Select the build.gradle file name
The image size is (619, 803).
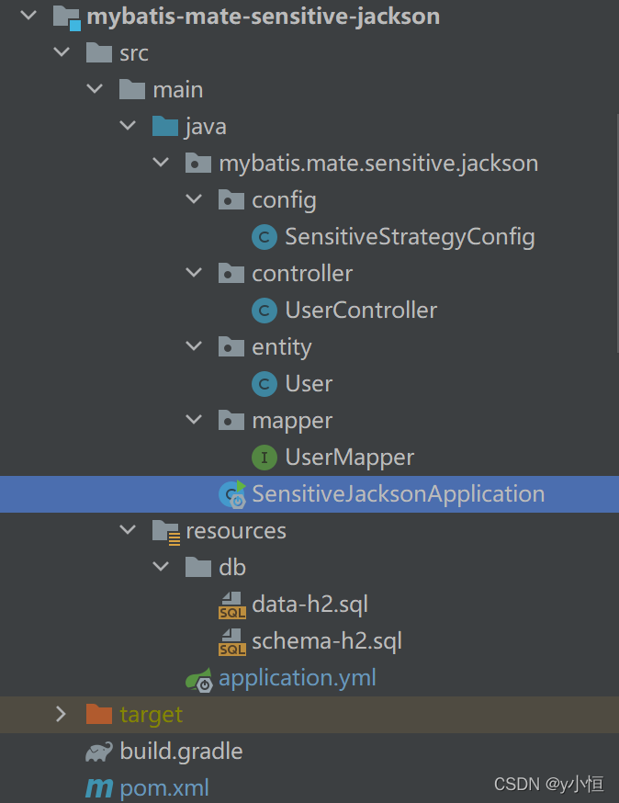(x=181, y=752)
